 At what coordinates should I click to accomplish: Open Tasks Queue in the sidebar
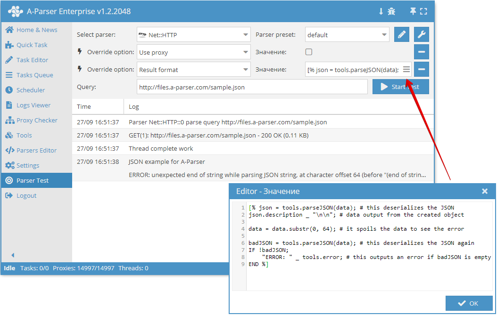[34, 75]
